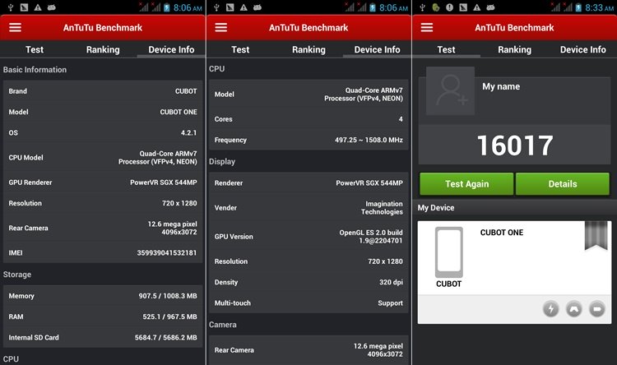
Task: Tap the Multi-touch row under Display
Action: click(308, 303)
